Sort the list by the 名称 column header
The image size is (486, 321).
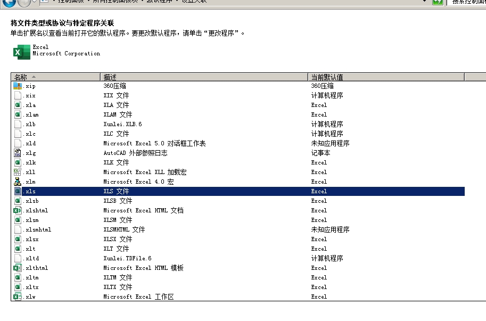56,77
